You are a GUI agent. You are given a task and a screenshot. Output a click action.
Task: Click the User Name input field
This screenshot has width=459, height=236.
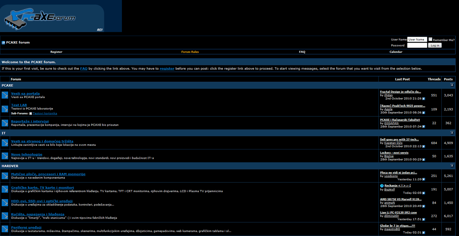click(417, 40)
